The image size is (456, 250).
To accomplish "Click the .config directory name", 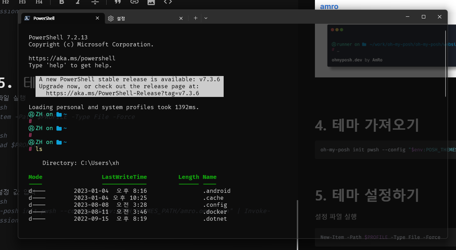I will coord(215,205).
